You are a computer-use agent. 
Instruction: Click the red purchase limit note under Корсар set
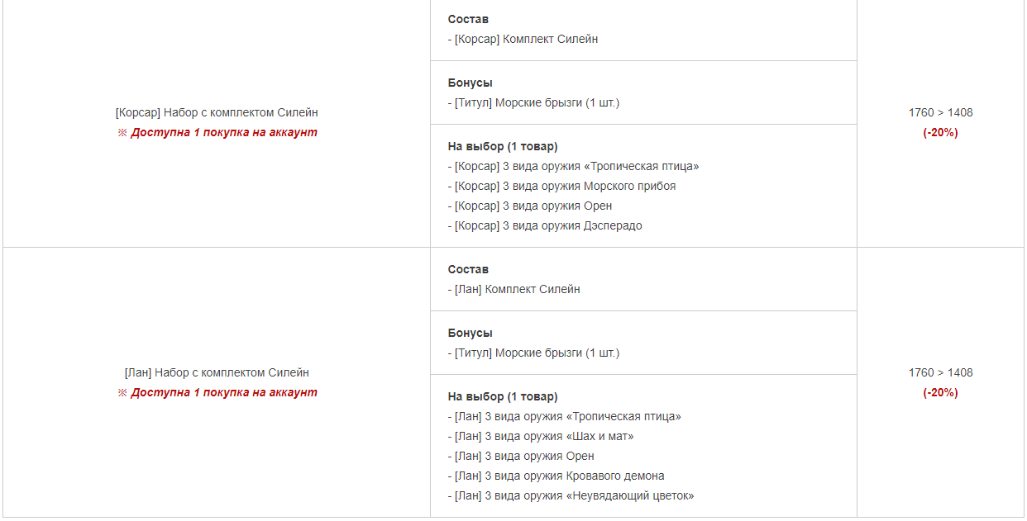(217, 132)
